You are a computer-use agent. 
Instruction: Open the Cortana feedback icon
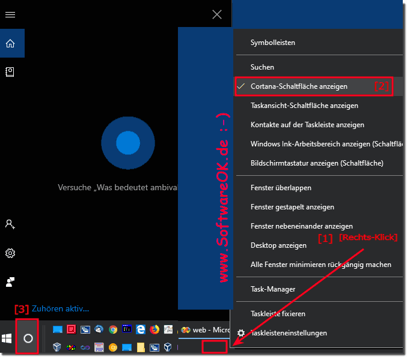[10, 282]
